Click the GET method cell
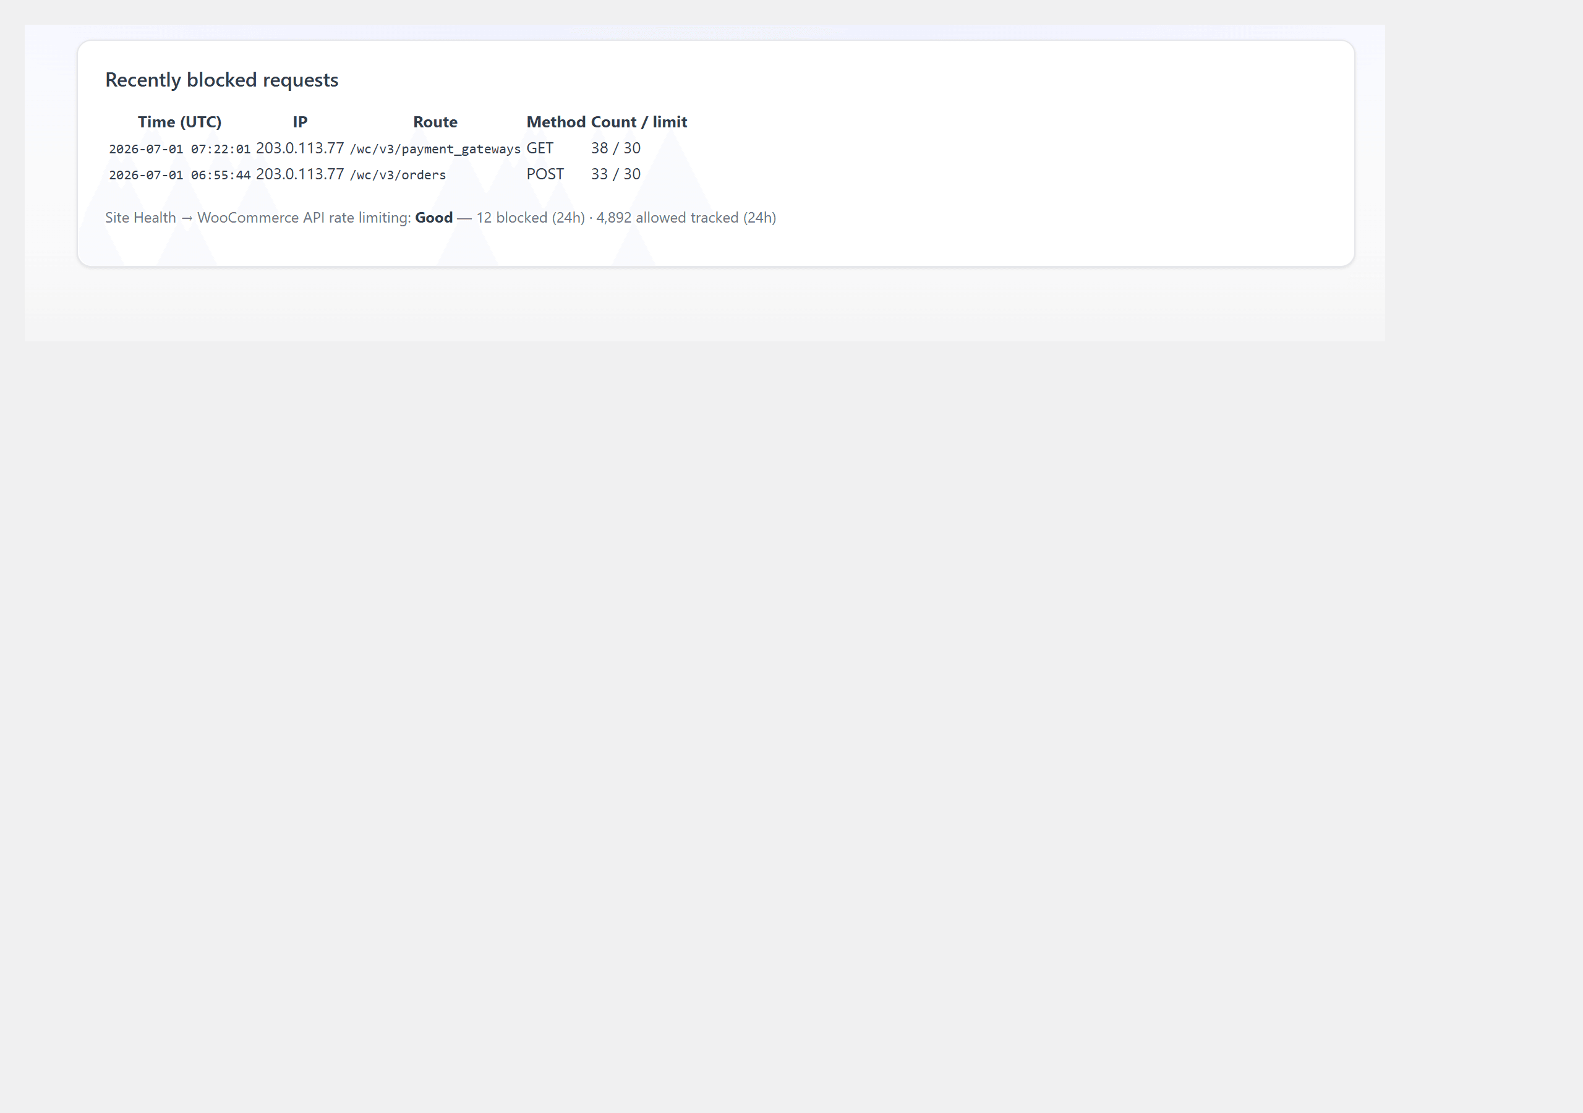This screenshot has height=1113, width=1583. [x=540, y=148]
